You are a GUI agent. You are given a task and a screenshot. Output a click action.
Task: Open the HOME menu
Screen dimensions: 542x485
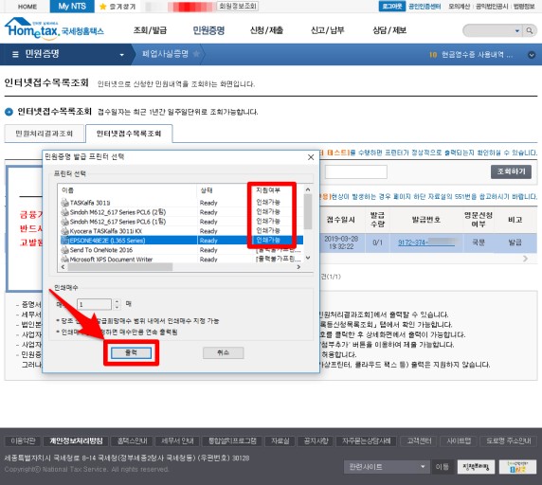[x=27, y=7]
